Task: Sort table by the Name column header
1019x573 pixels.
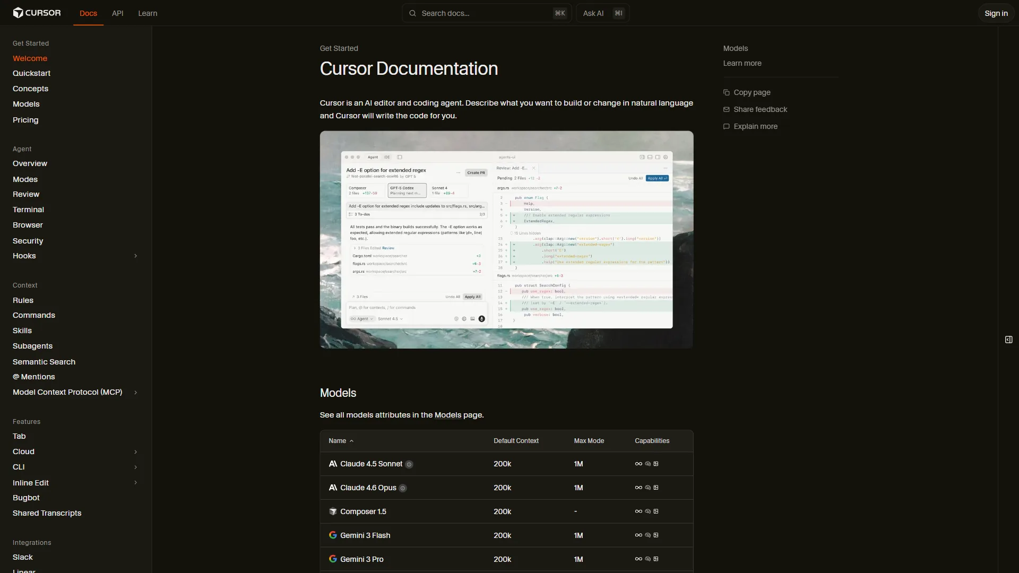Action: [x=341, y=441]
